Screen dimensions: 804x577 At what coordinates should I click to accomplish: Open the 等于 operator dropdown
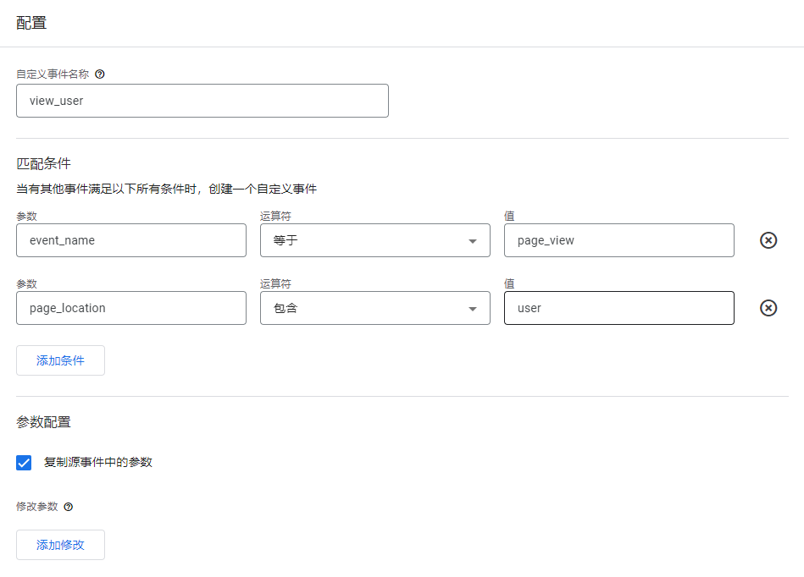pos(374,240)
